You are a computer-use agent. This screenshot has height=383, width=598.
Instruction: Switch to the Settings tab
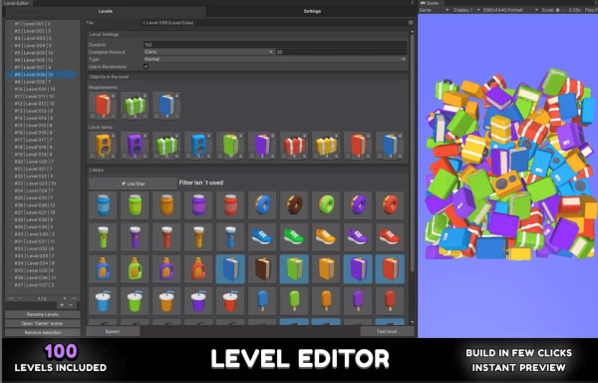[312, 11]
